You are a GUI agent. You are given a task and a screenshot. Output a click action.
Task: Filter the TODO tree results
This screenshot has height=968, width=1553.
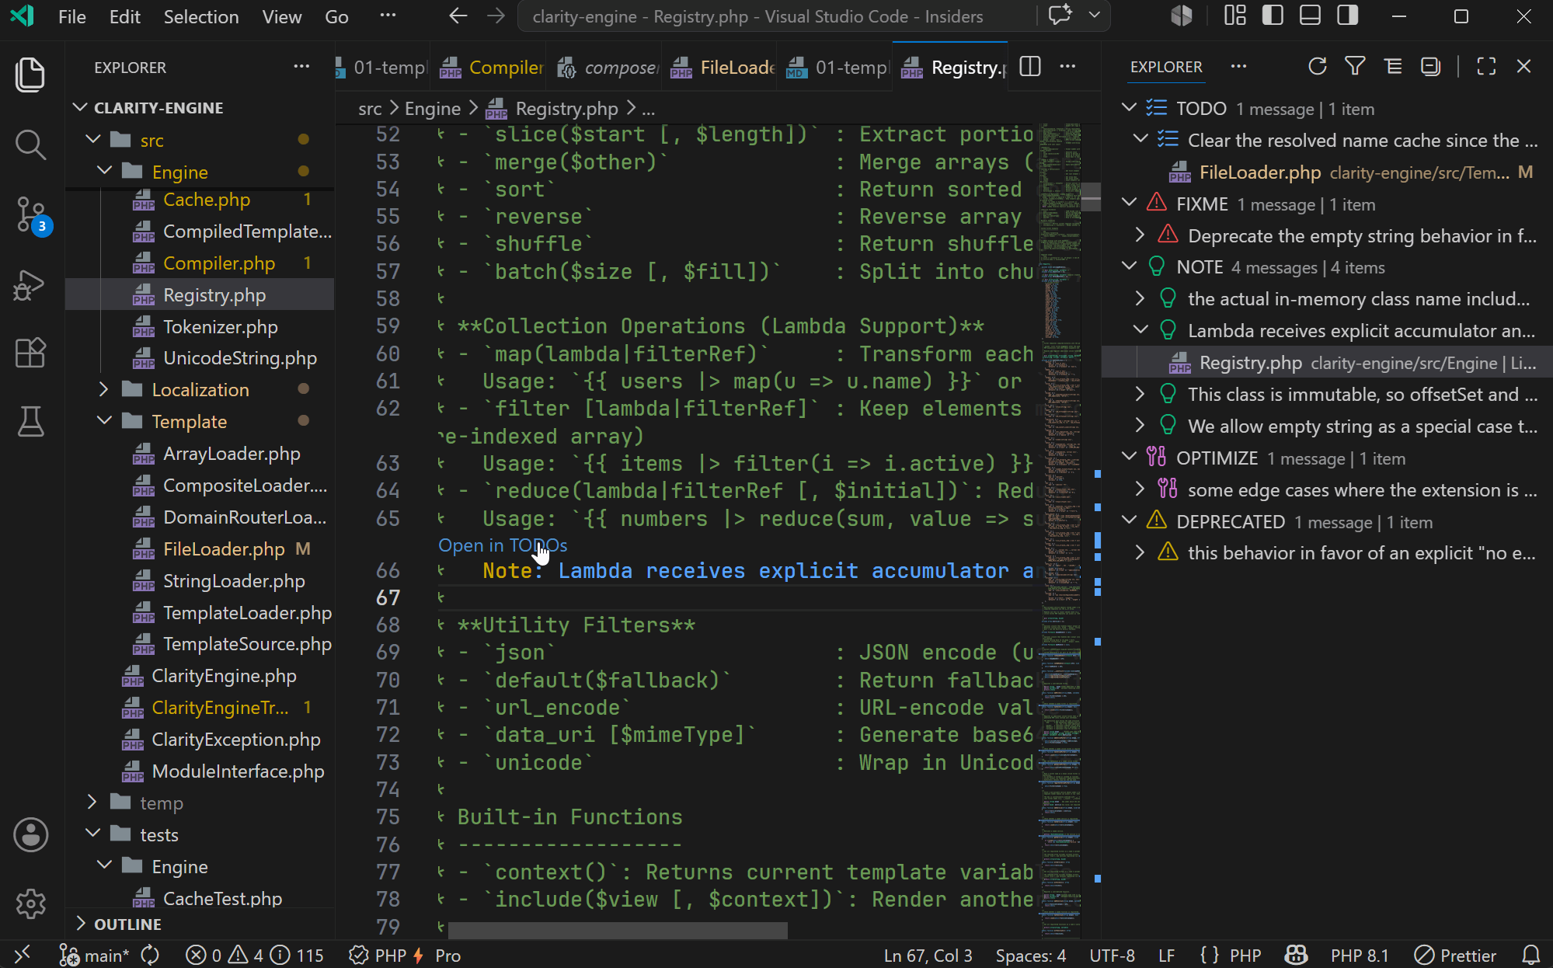tap(1355, 67)
